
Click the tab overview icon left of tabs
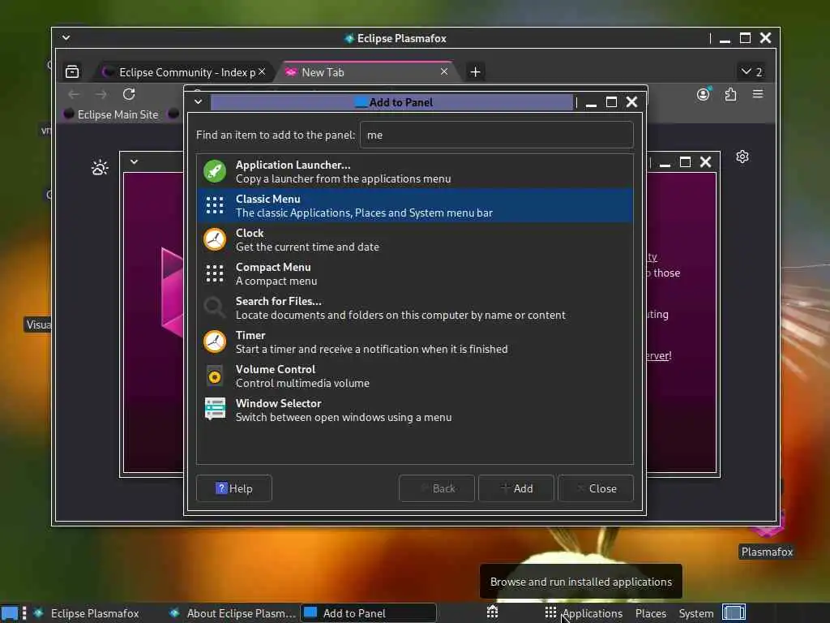(72, 71)
